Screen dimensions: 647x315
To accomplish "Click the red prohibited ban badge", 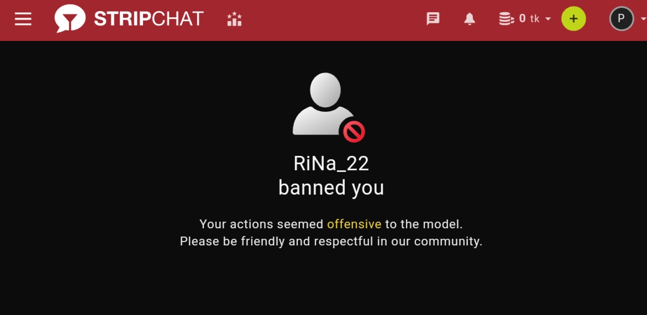I will (x=354, y=132).
